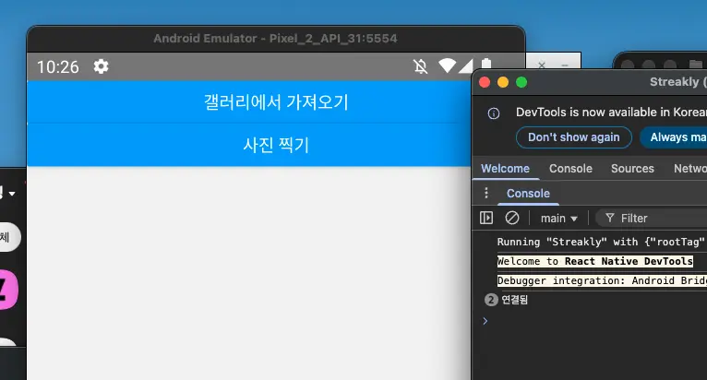
Task: Open the drawer three-dot menu
Action: coord(486,193)
